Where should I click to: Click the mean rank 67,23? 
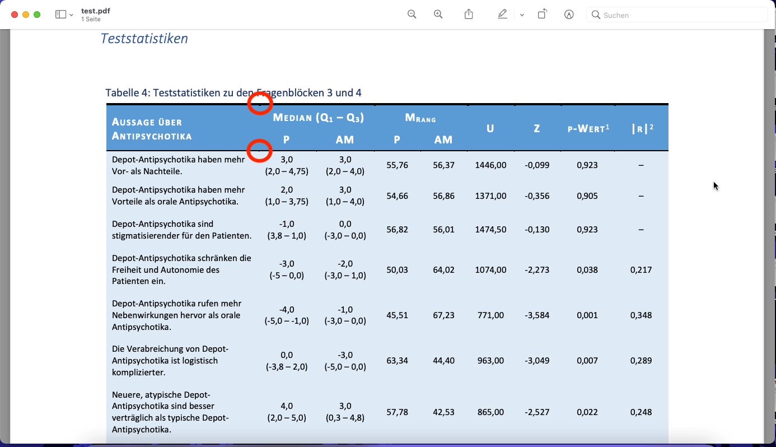(x=443, y=315)
